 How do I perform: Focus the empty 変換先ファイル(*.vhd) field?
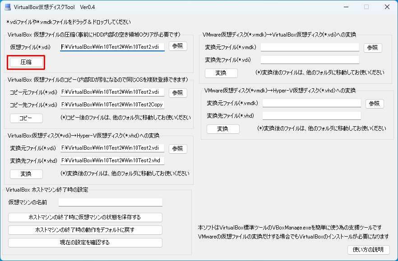(312, 116)
